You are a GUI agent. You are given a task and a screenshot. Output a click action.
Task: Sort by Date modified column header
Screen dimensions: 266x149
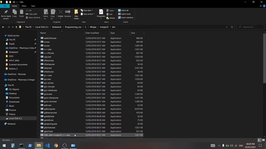[x=97, y=33]
